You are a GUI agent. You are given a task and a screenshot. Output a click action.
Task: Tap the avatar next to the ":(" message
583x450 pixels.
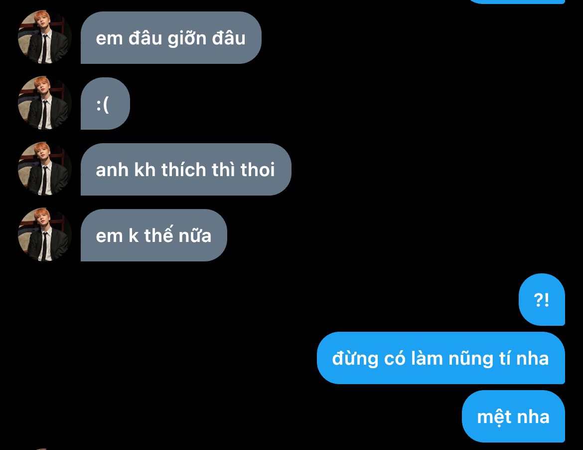tap(45, 103)
